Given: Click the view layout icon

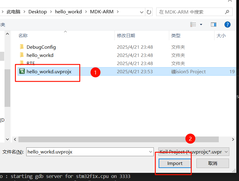Looking at the screenshot, I should tap(193, 25).
